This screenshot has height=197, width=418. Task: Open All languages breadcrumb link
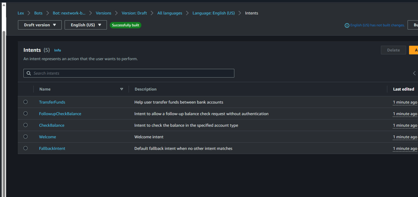click(x=170, y=13)
